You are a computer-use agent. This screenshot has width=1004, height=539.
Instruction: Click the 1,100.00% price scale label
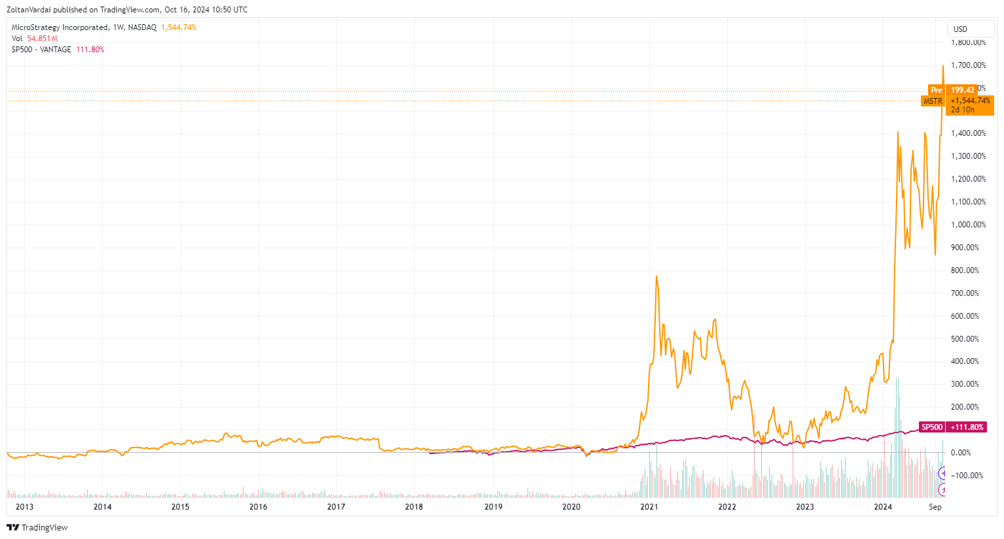tap(969, 202)
